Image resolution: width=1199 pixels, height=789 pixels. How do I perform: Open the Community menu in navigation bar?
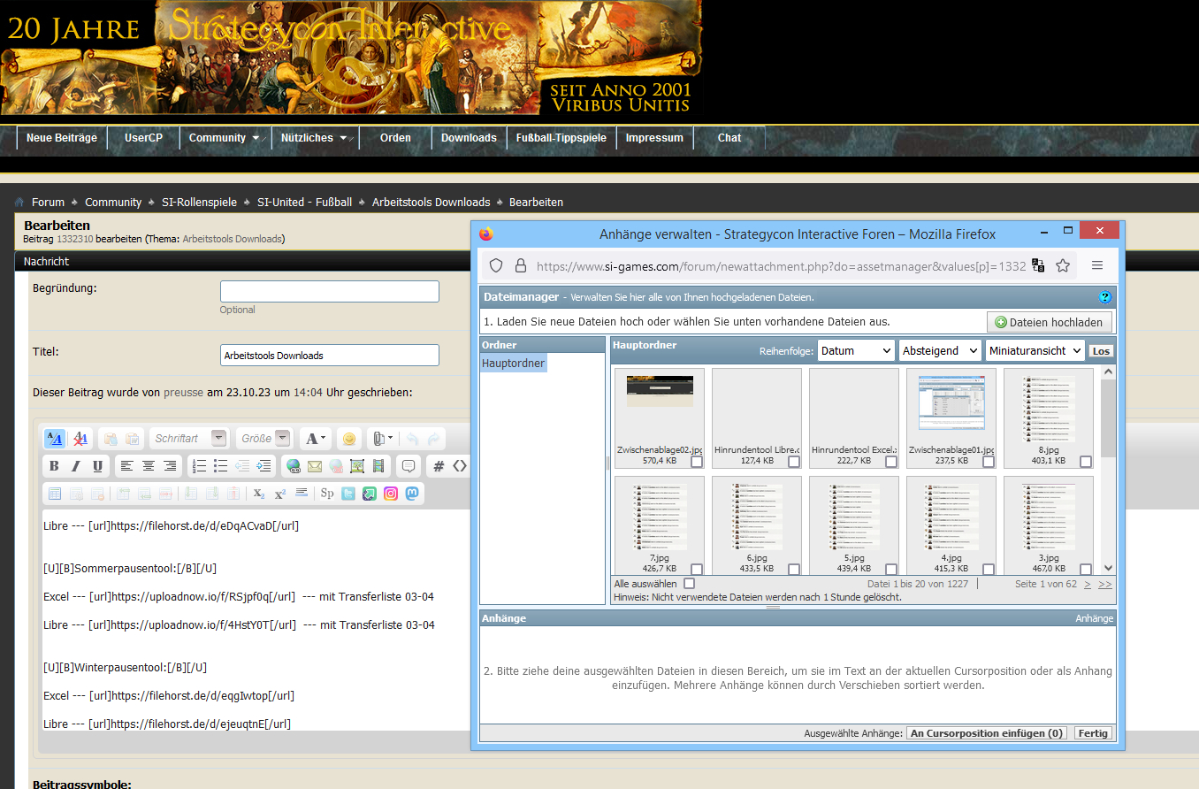click(x=225, y=138)
